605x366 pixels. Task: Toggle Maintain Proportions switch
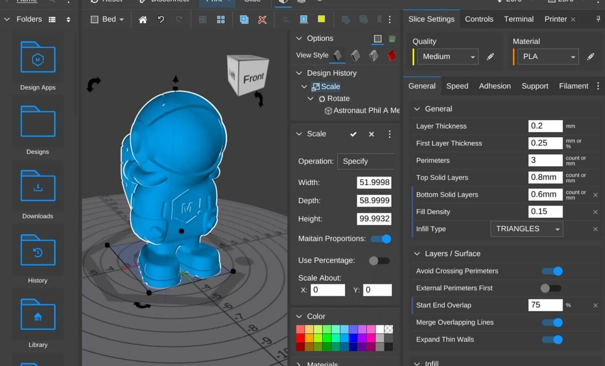click(381, 239)
